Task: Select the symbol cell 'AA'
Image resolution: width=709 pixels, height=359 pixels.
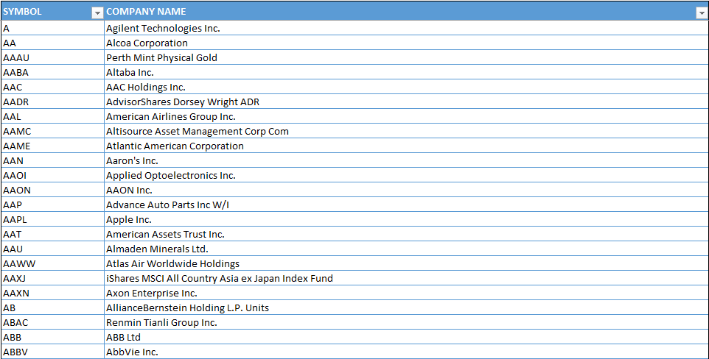Action: (52, 43)
